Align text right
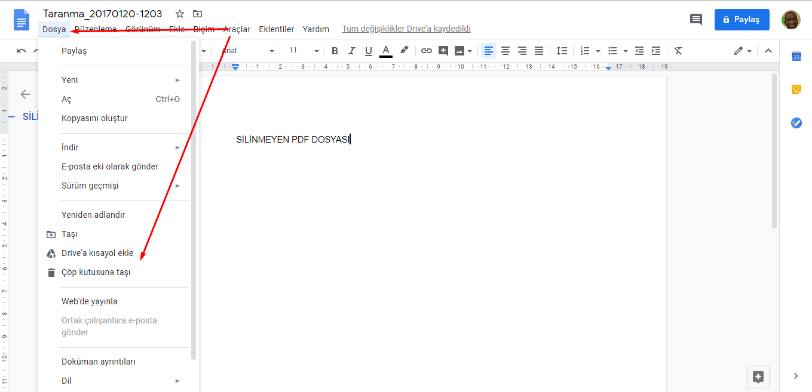 522,51
